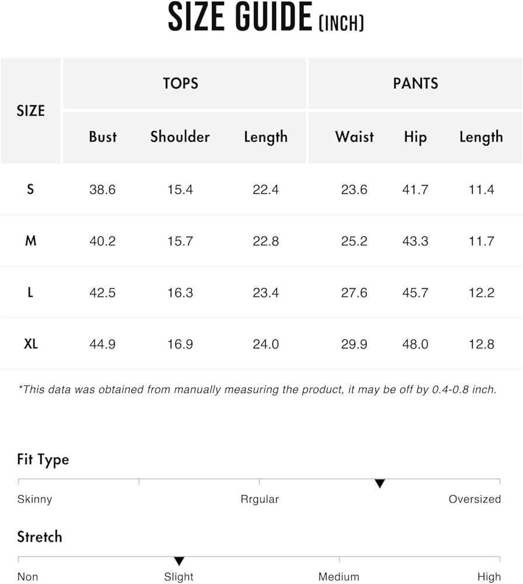Select the L size row label

click(x=30, y=293)
